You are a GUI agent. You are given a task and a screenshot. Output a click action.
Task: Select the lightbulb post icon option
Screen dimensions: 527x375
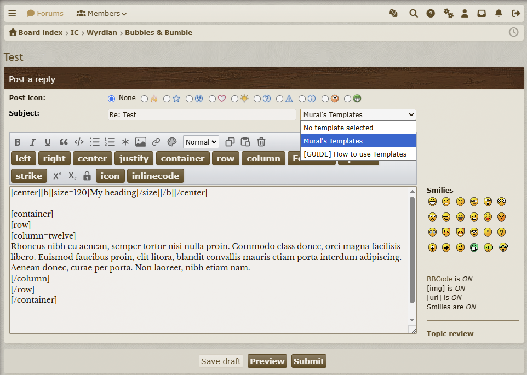click(234, 99)
